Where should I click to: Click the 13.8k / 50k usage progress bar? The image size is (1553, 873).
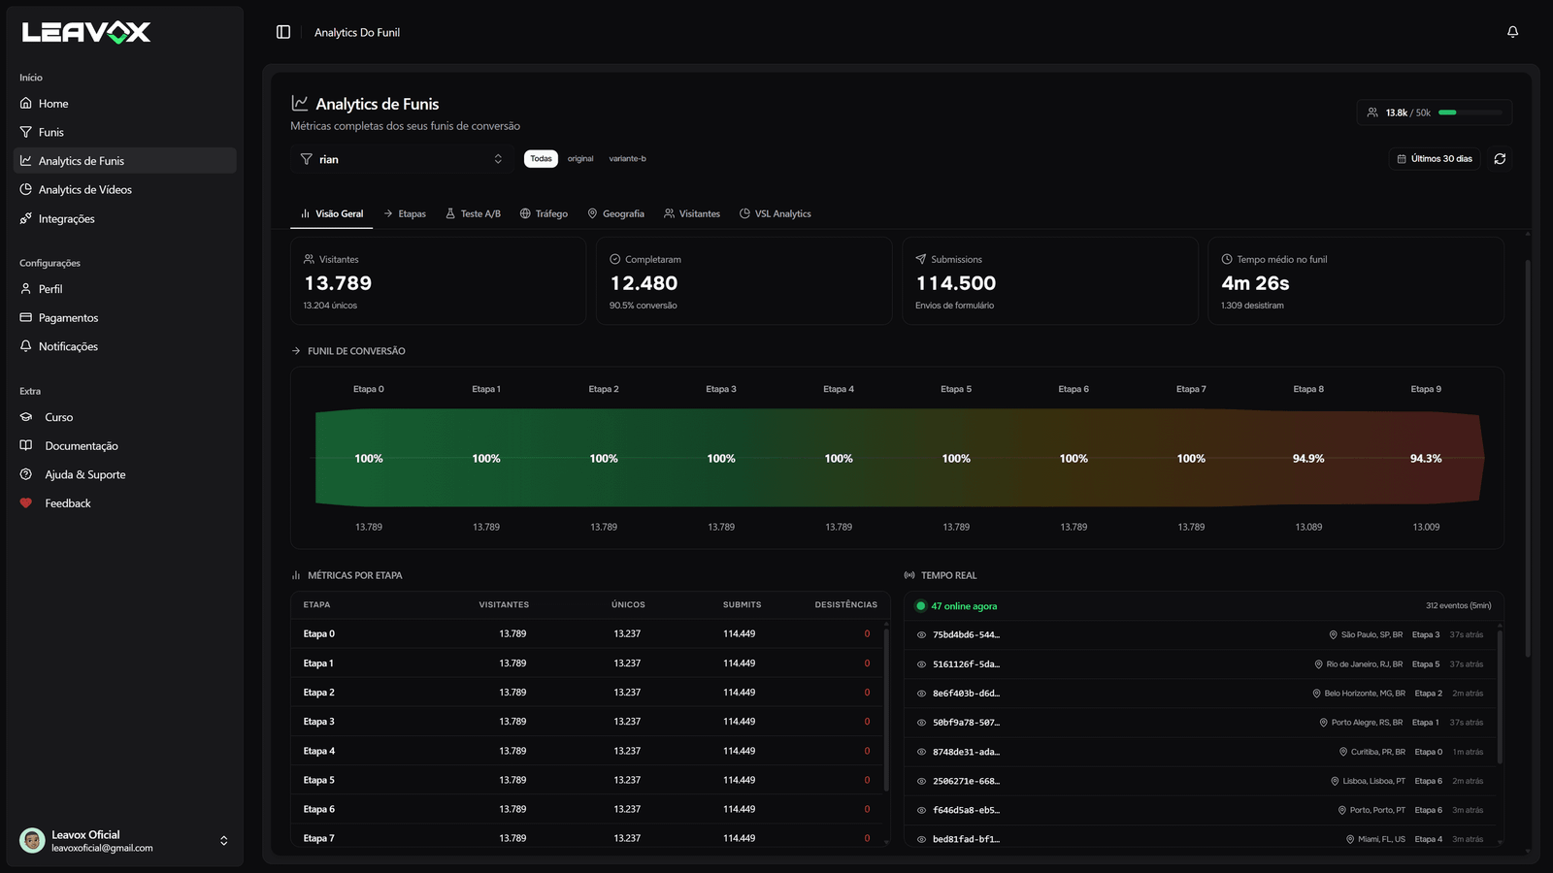[1470, 113]
